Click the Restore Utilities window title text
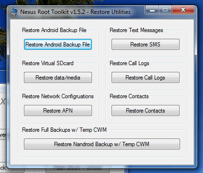The width and height of the screenshot is (203, 173). 75,12
